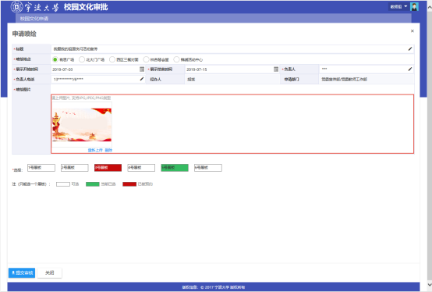
Task: Click the 关闭 button
Action: click(50, 272)
